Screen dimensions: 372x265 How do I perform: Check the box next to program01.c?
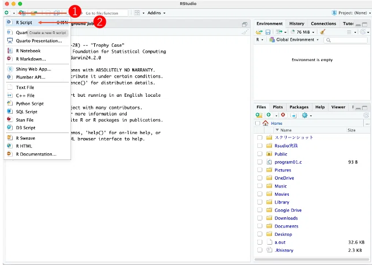(260, 162)
